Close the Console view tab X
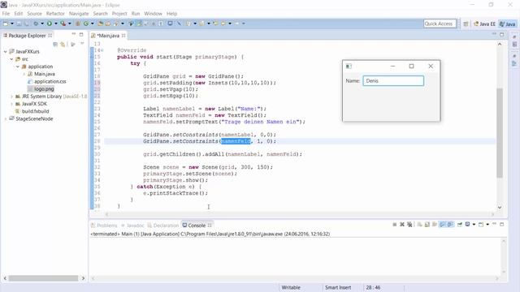 tap(210, 225)
